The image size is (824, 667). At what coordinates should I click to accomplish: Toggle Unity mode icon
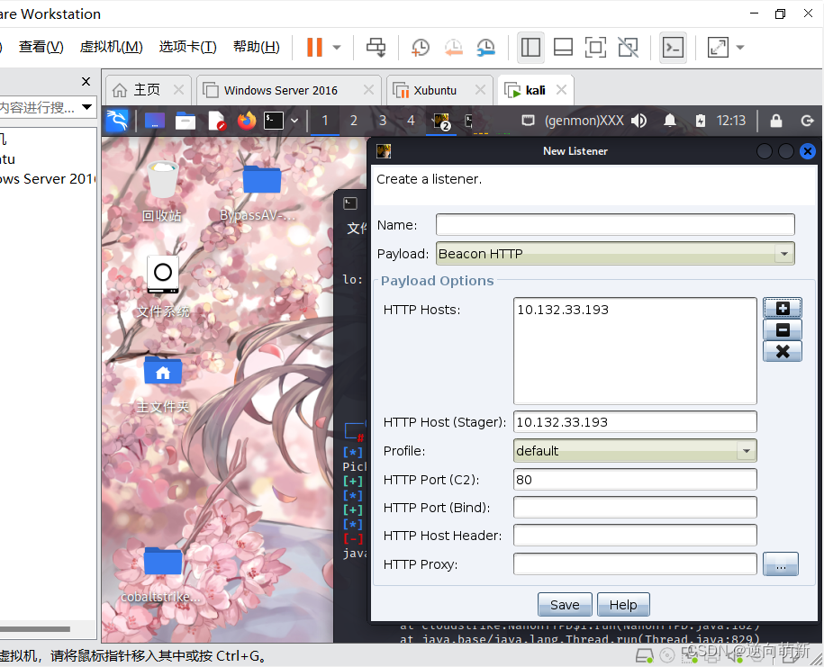tap(628, 48)
